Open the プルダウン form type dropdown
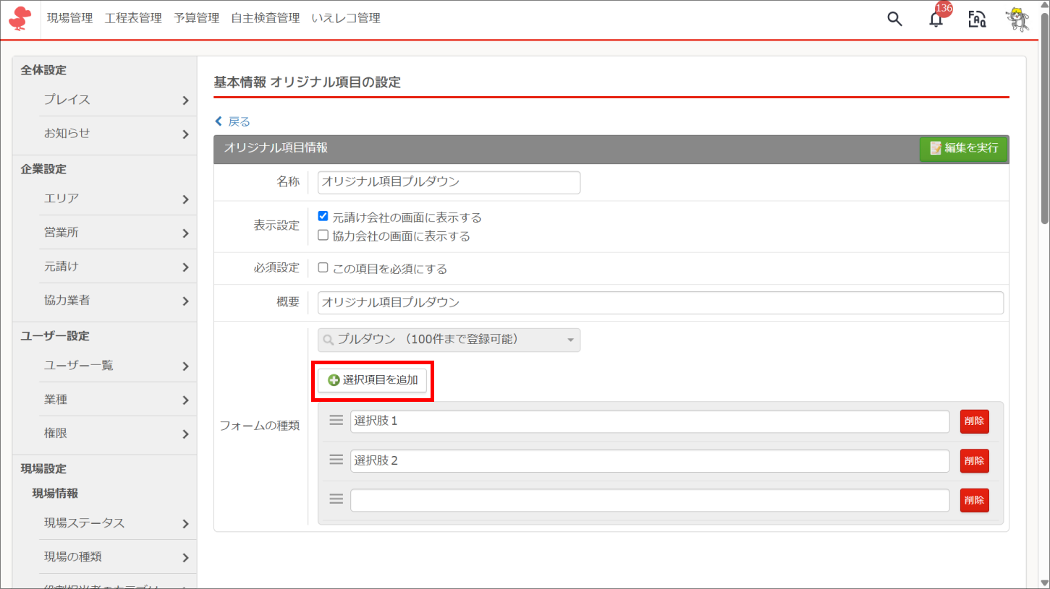Viewport: 1050px width, 589px height. point(449,340)
